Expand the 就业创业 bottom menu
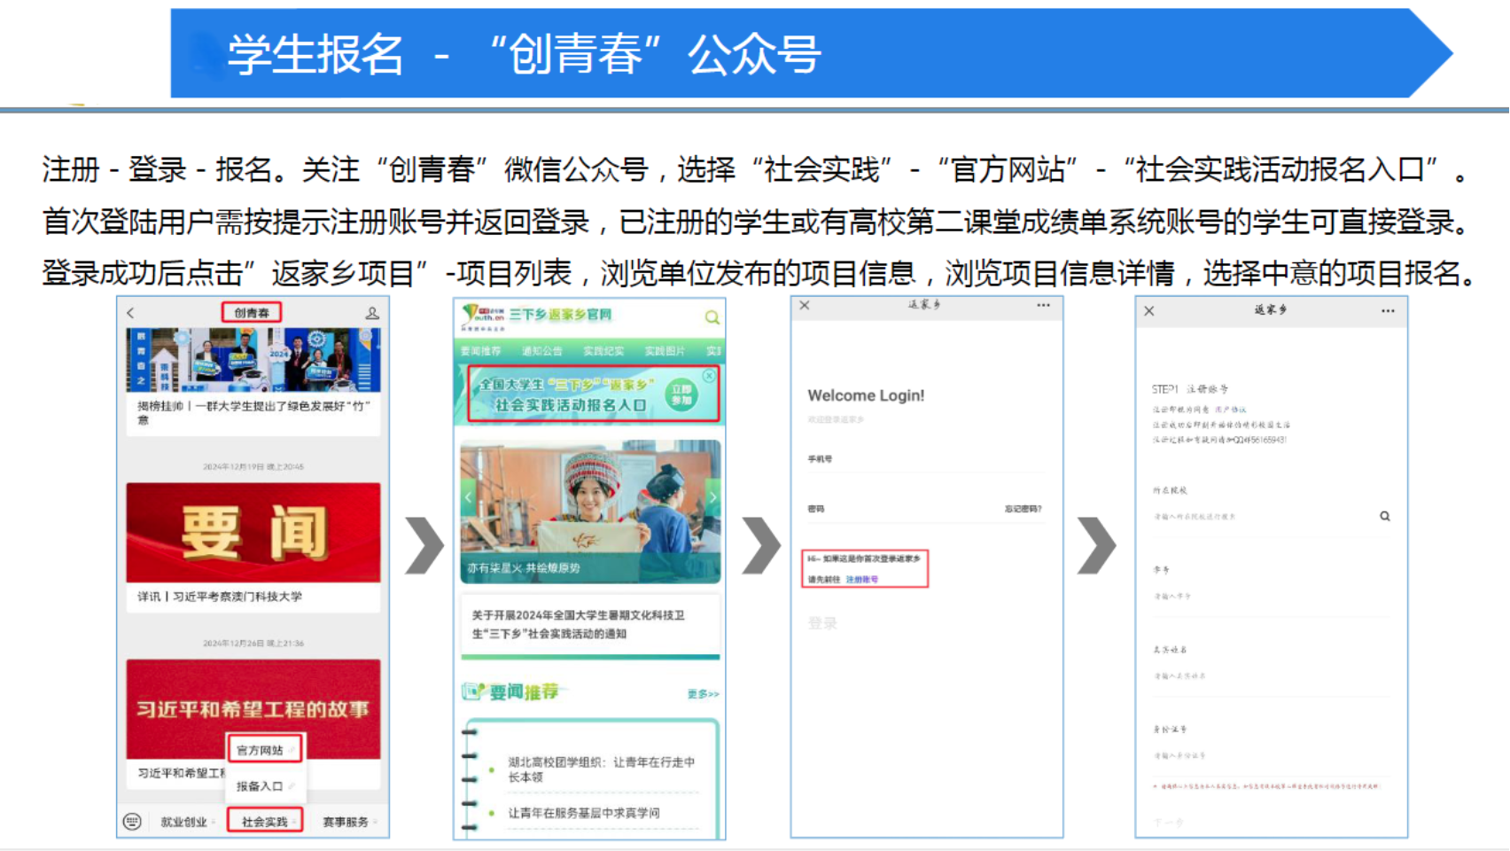The width and height of the screenshot is (1510, 851). (184, 822)
